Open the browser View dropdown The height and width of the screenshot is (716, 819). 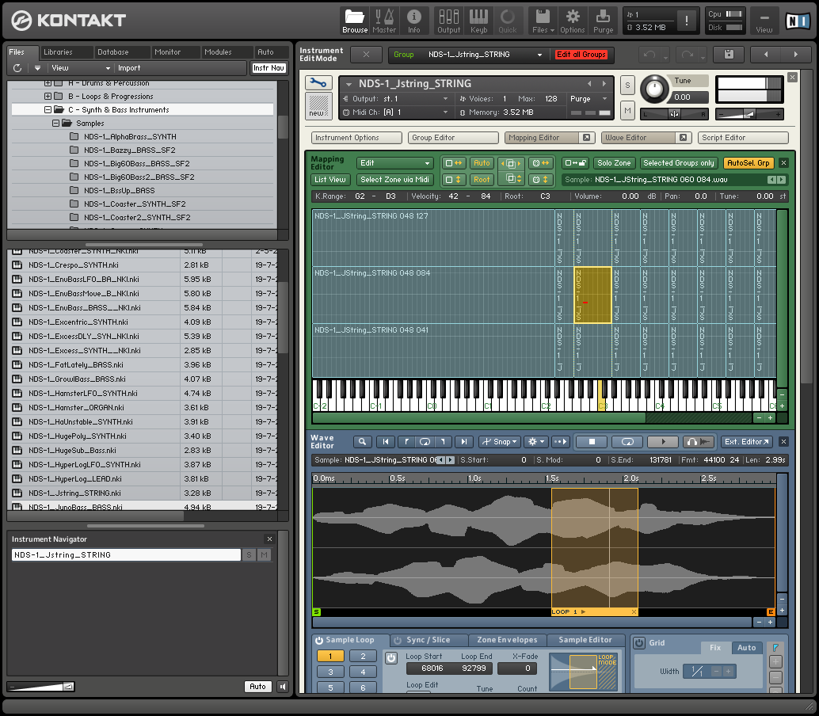click(80, 68)
